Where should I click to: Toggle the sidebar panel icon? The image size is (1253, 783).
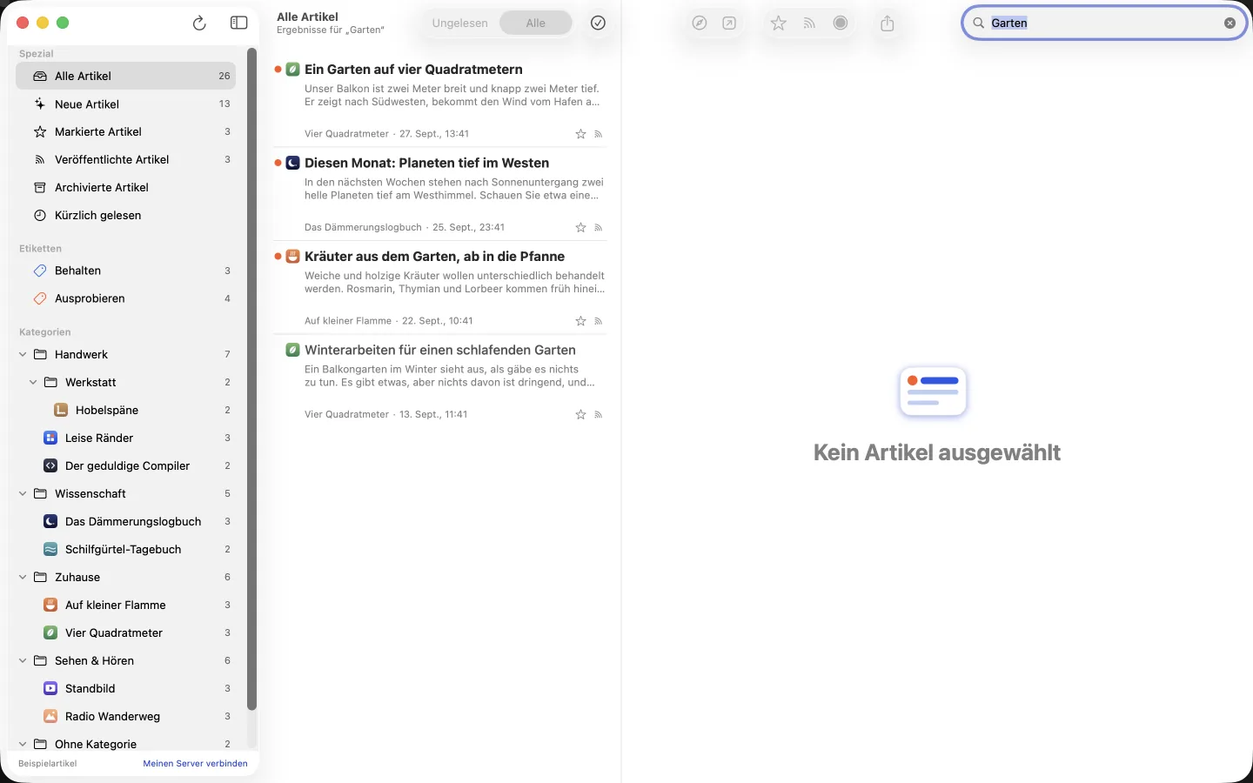click(239, 23)
